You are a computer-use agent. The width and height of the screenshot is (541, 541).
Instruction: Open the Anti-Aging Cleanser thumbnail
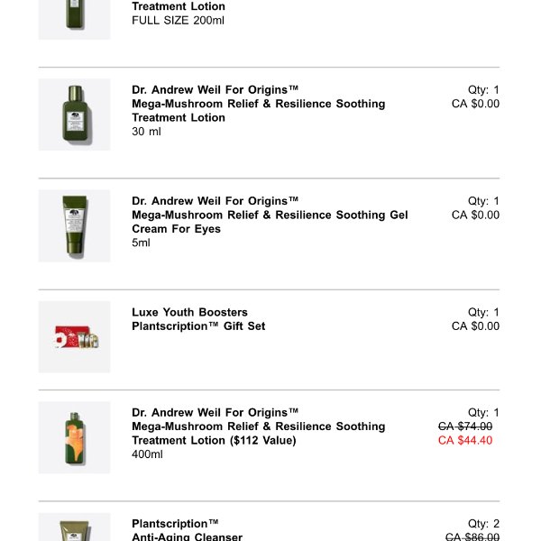pos(74,527)
